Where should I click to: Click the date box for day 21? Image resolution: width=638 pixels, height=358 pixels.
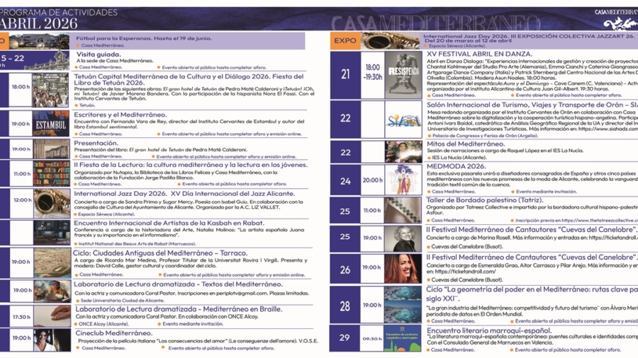[345, 75]
